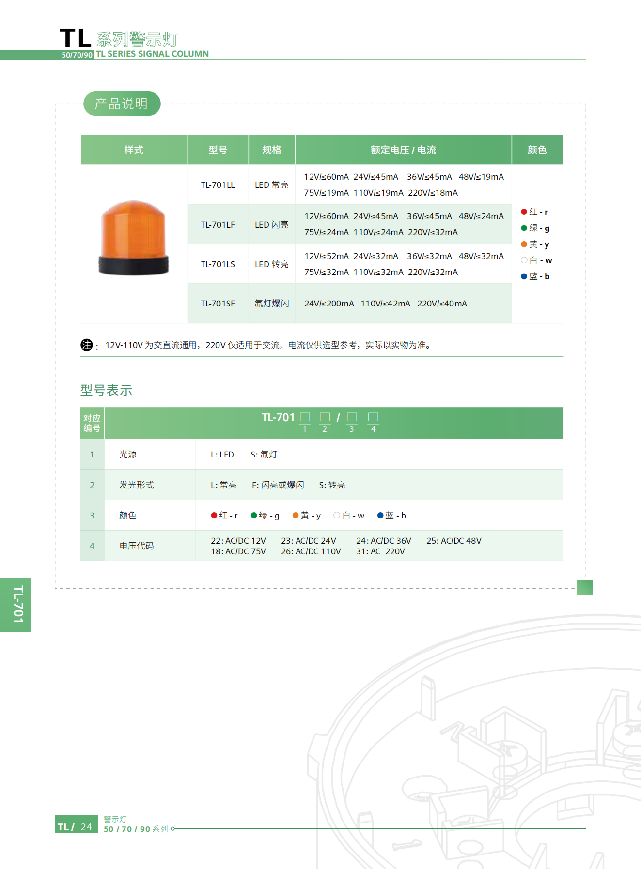
Task: Click the blue 蓝 - b dot in the 样式 table
Action: (524, 276)
